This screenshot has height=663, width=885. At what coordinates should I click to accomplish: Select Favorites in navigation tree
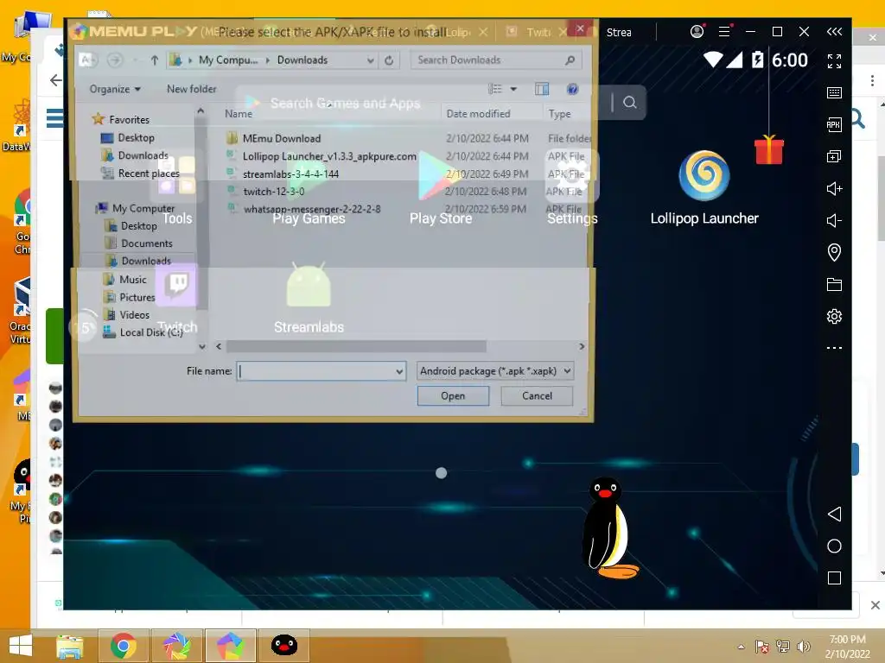tap(130, 119)
